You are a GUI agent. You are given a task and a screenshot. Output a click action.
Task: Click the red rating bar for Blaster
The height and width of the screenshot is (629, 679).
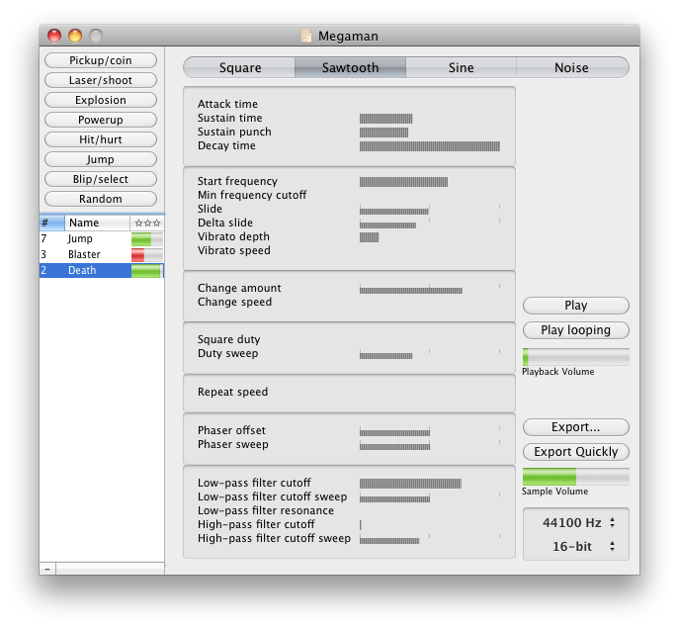pyautogui.click(x=146, y=255)
